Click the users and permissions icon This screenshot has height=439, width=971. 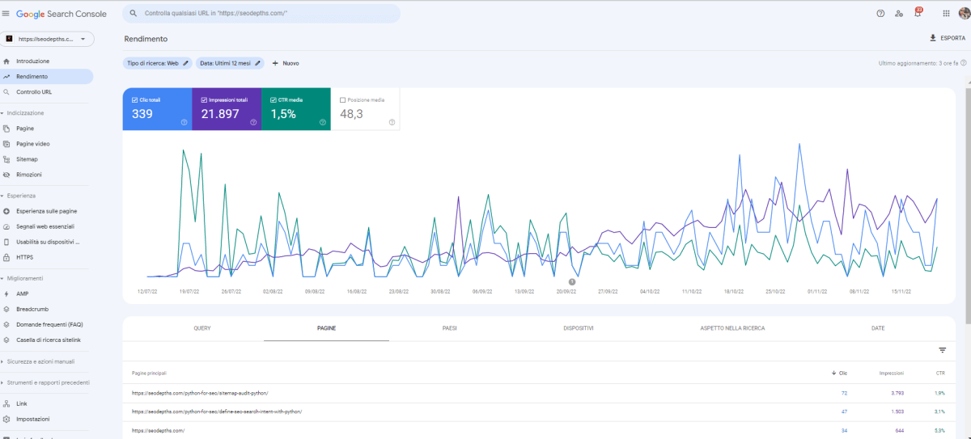(x=899, y=13)
